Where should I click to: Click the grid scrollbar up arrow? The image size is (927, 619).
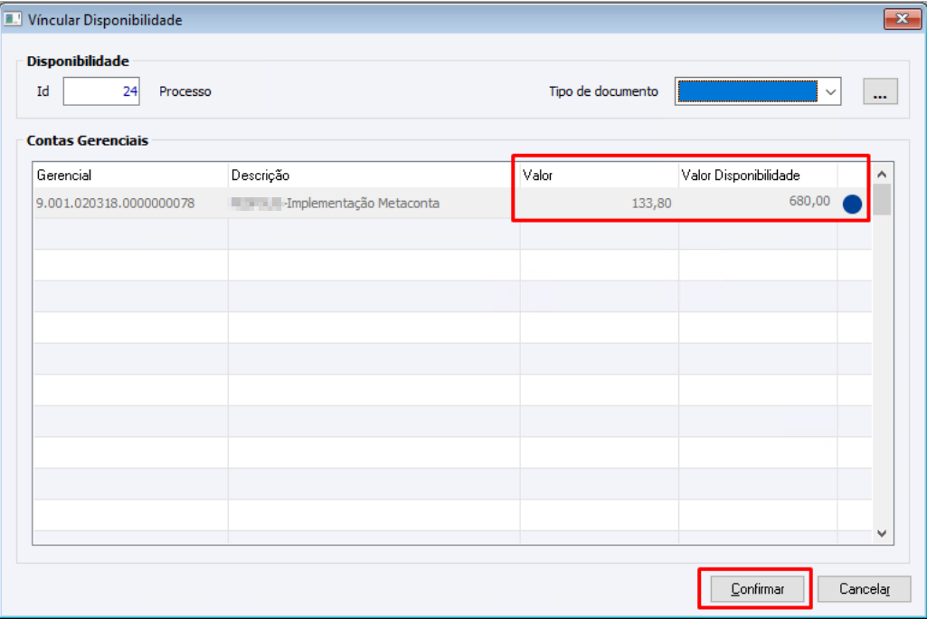point(882,174)
